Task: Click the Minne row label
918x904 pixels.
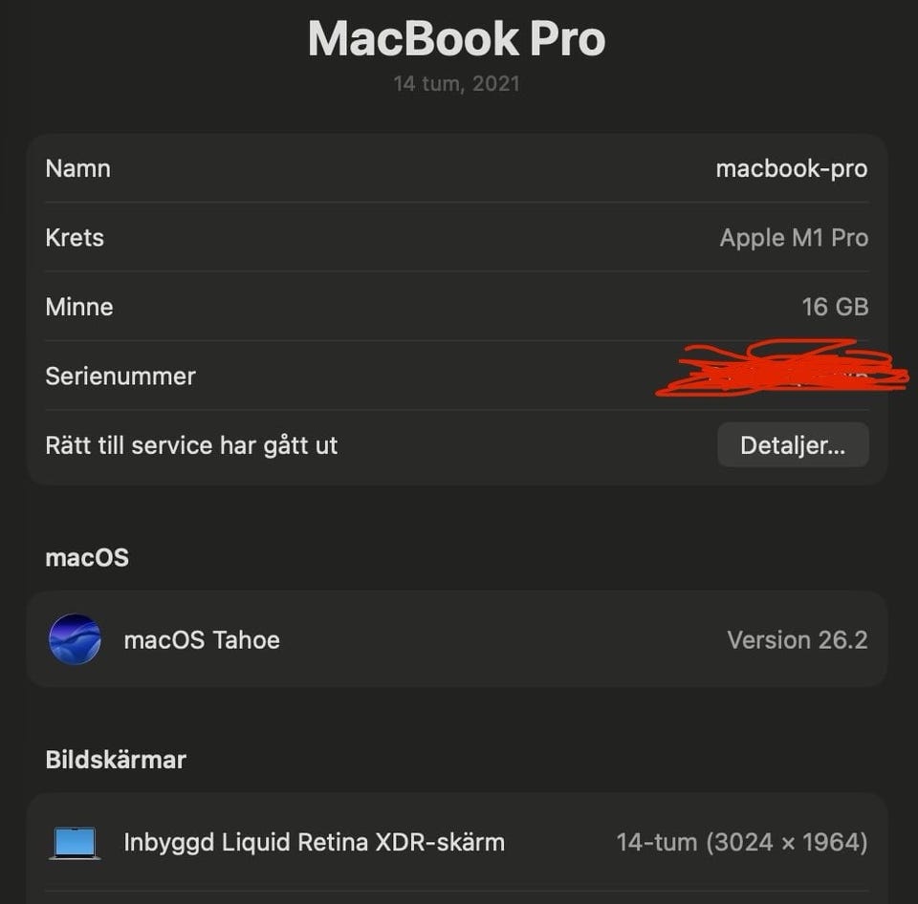Action: pos(79,307)
